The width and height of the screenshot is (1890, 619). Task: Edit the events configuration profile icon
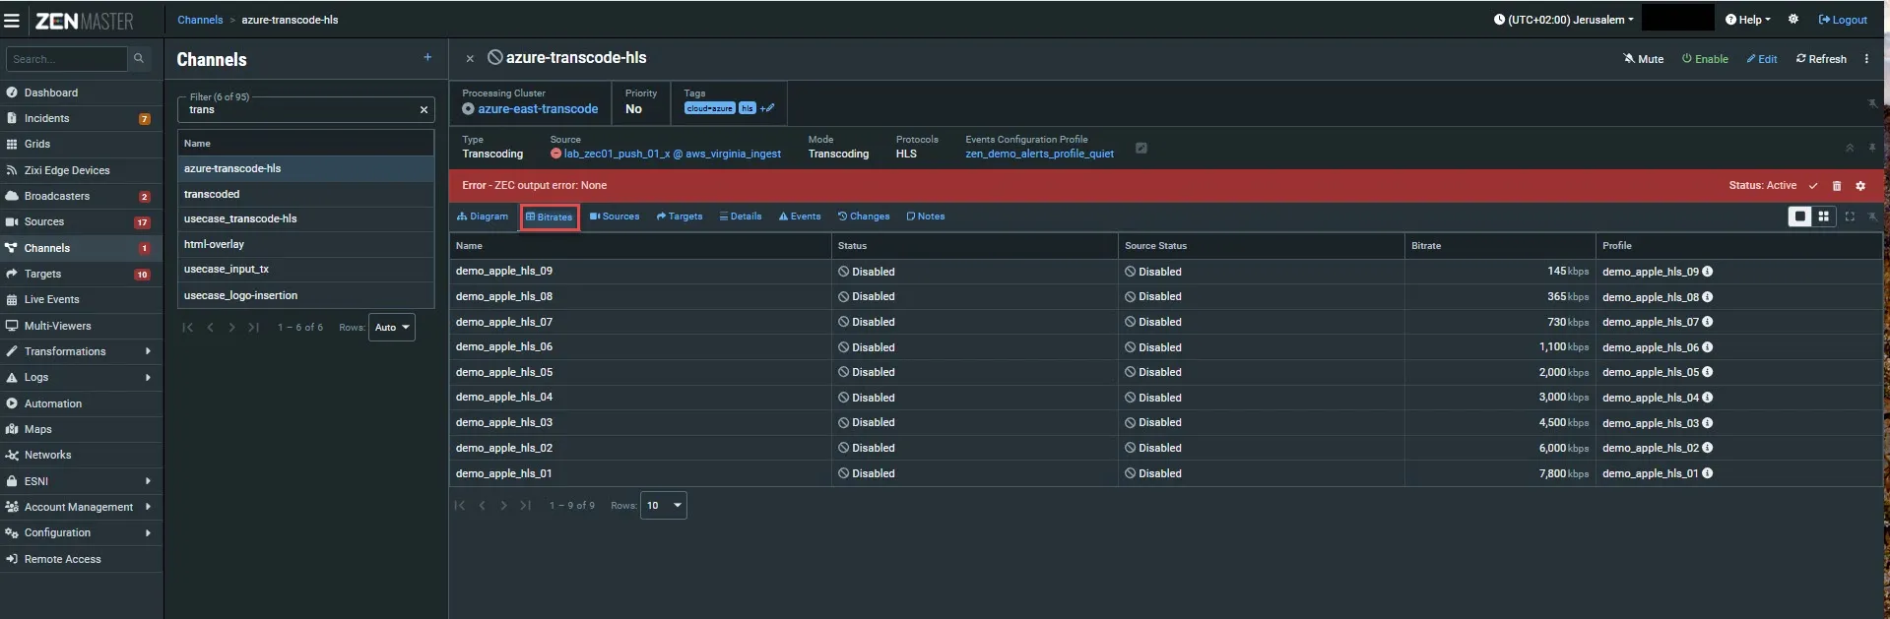(1141, 149)
